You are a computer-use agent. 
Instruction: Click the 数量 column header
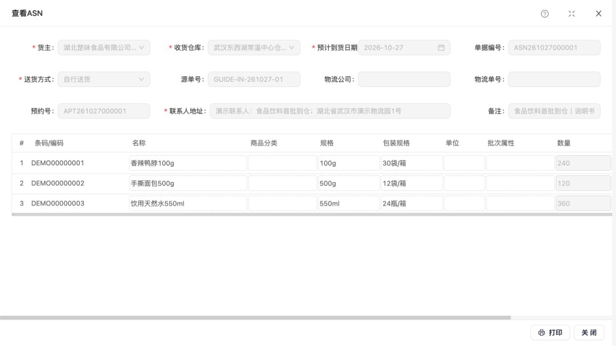point(564,143)
